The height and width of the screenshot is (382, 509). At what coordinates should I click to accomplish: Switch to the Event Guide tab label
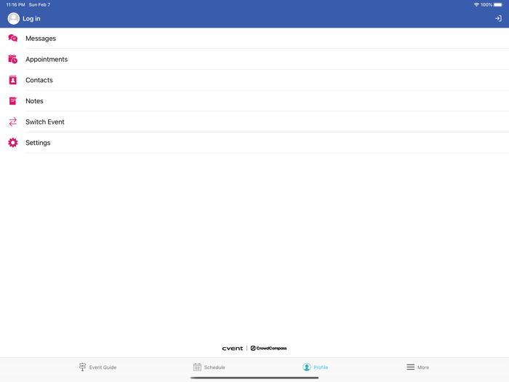103,367
